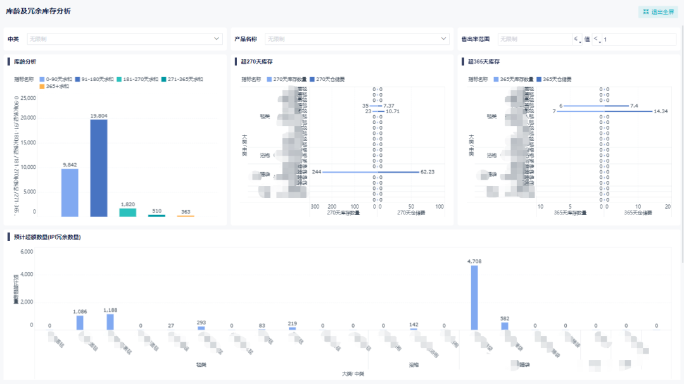Toggle the 365天仓储费 legend swatch
The height and width of the screenshot is (384, 684).
pos(539,79)
